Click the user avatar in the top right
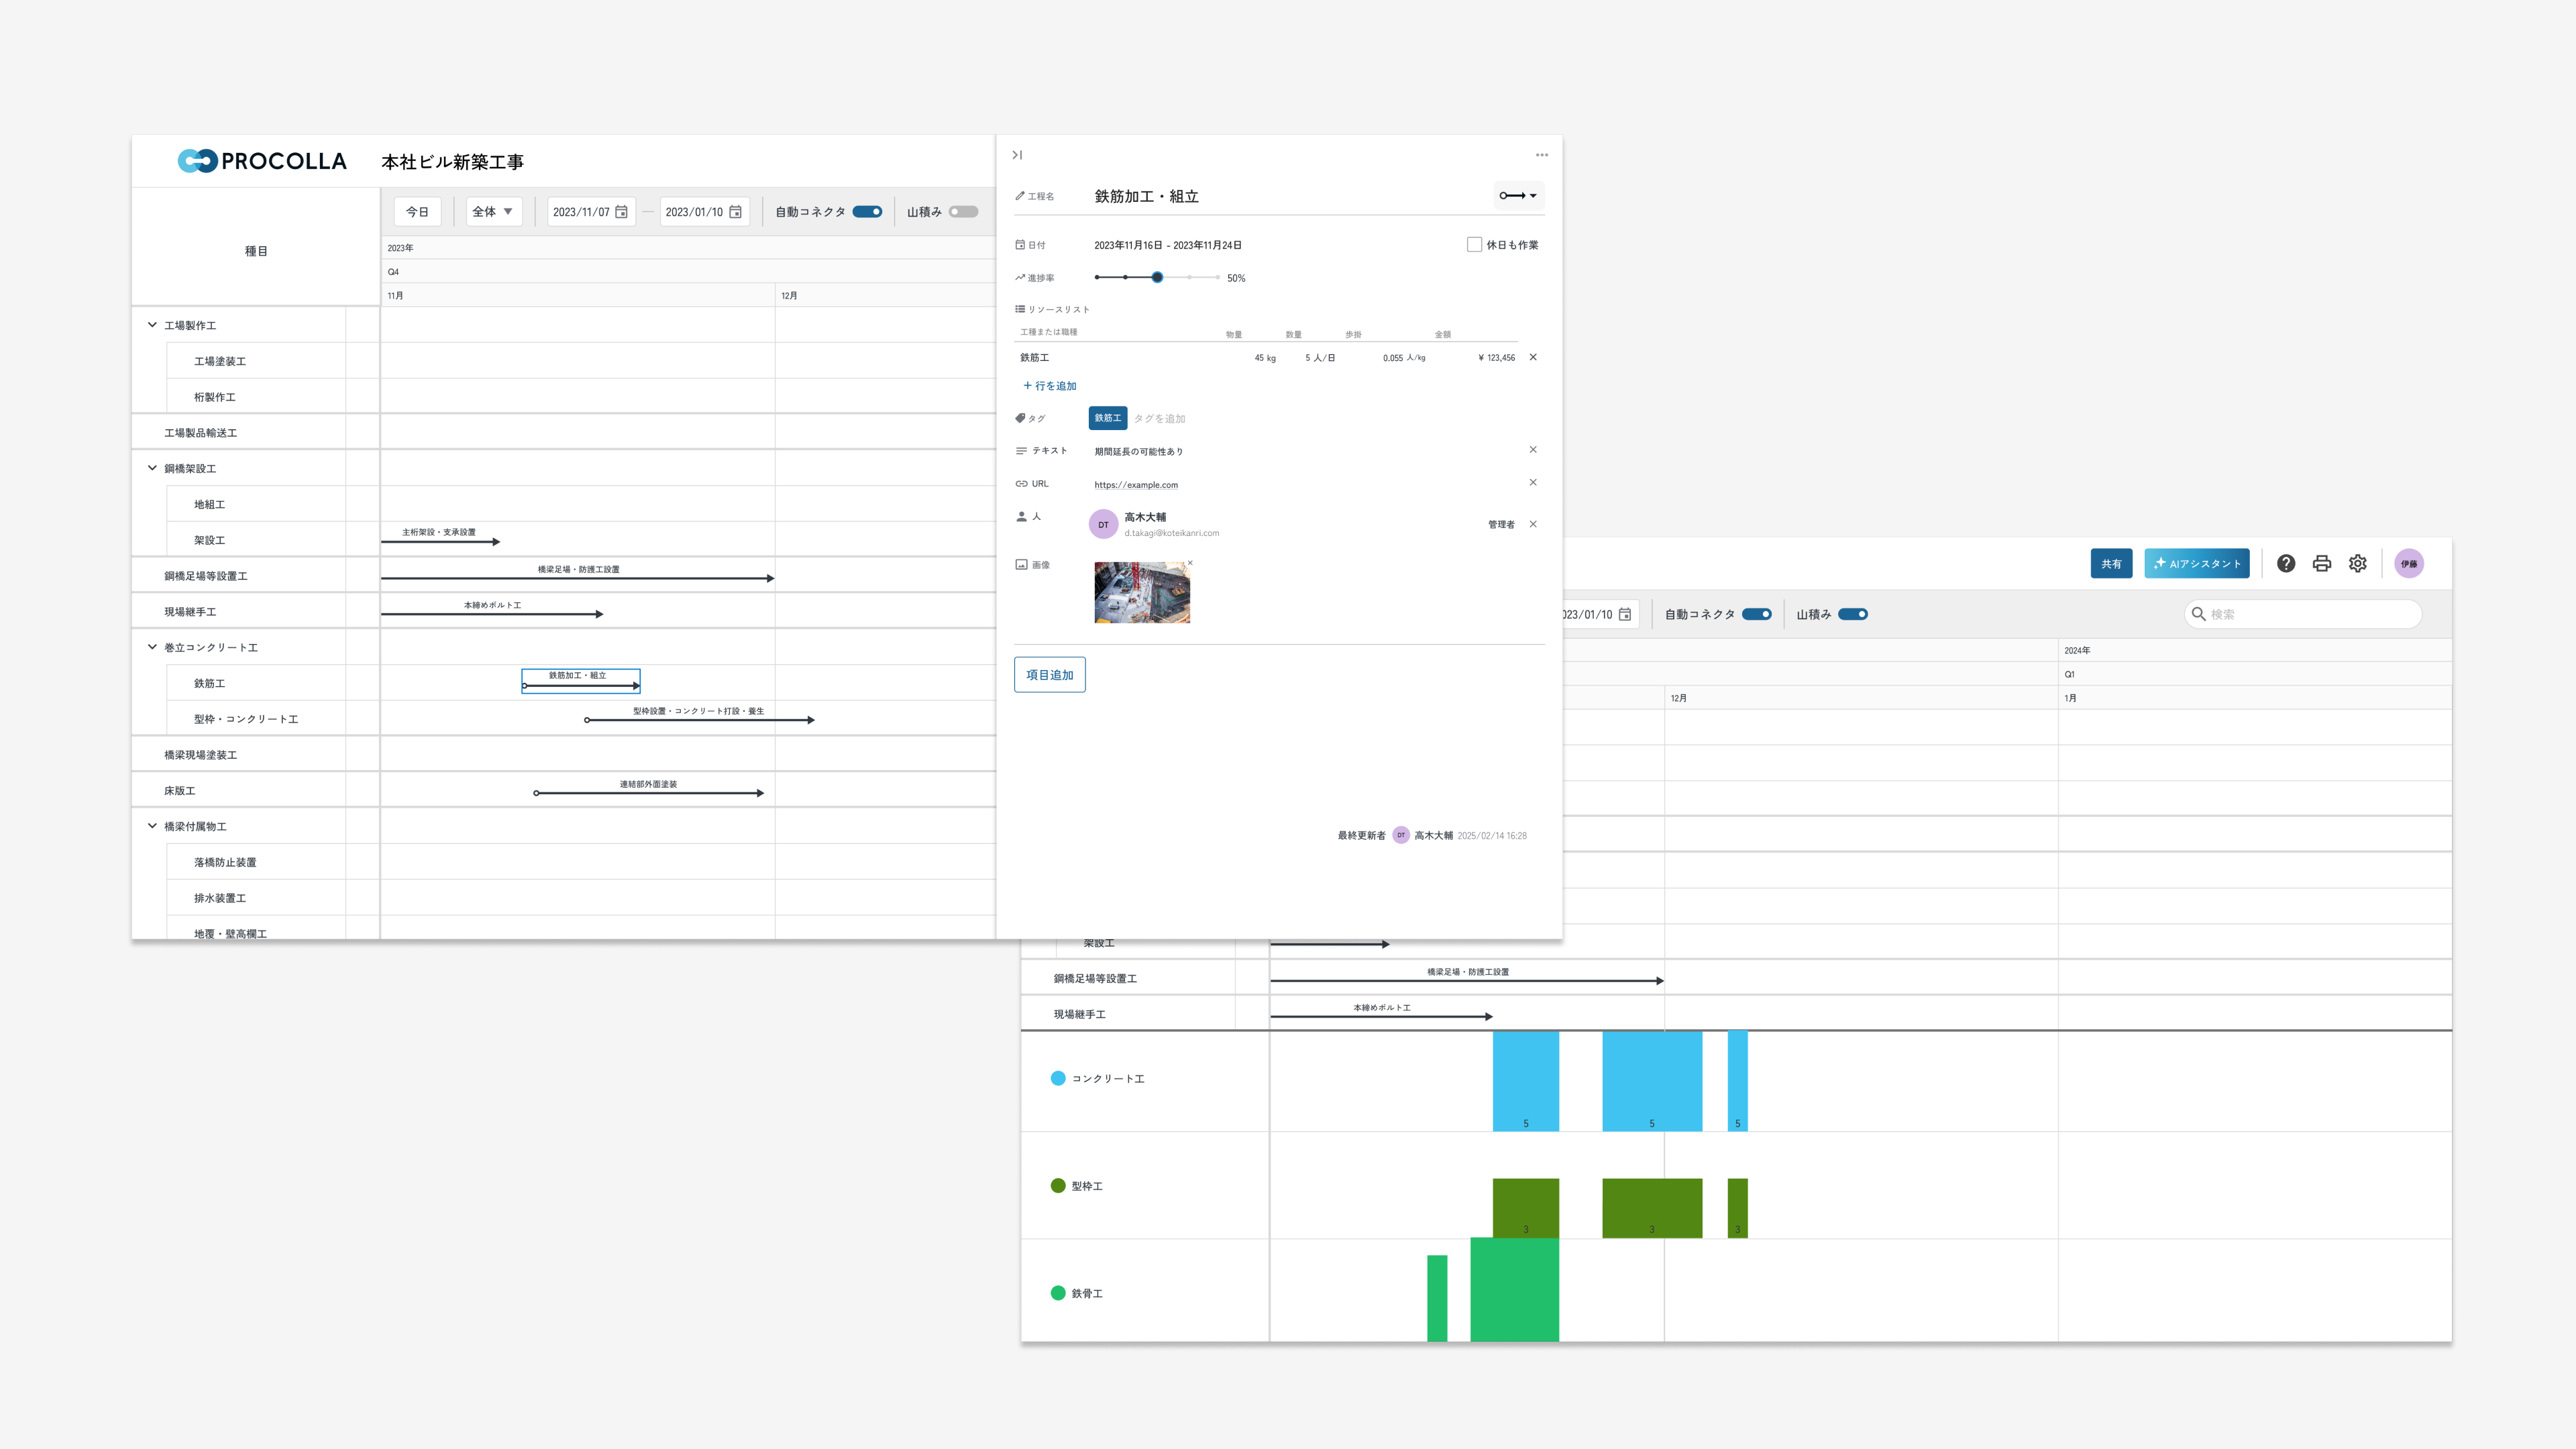The image size is (2576, 1449). (2409, 564)
